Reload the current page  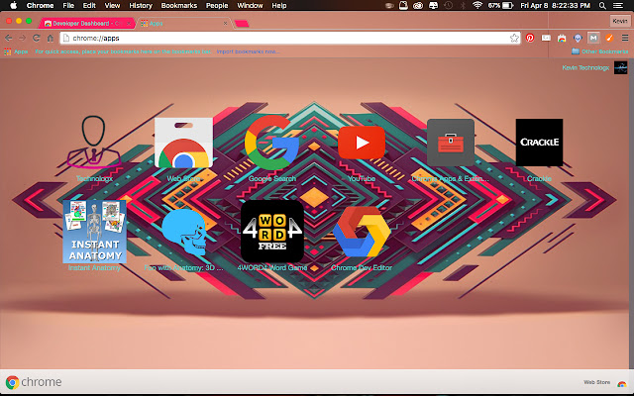36,38
